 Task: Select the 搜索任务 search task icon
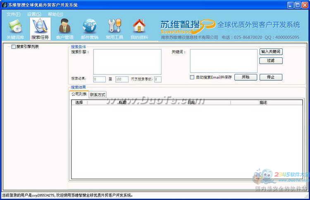(40, 29)
